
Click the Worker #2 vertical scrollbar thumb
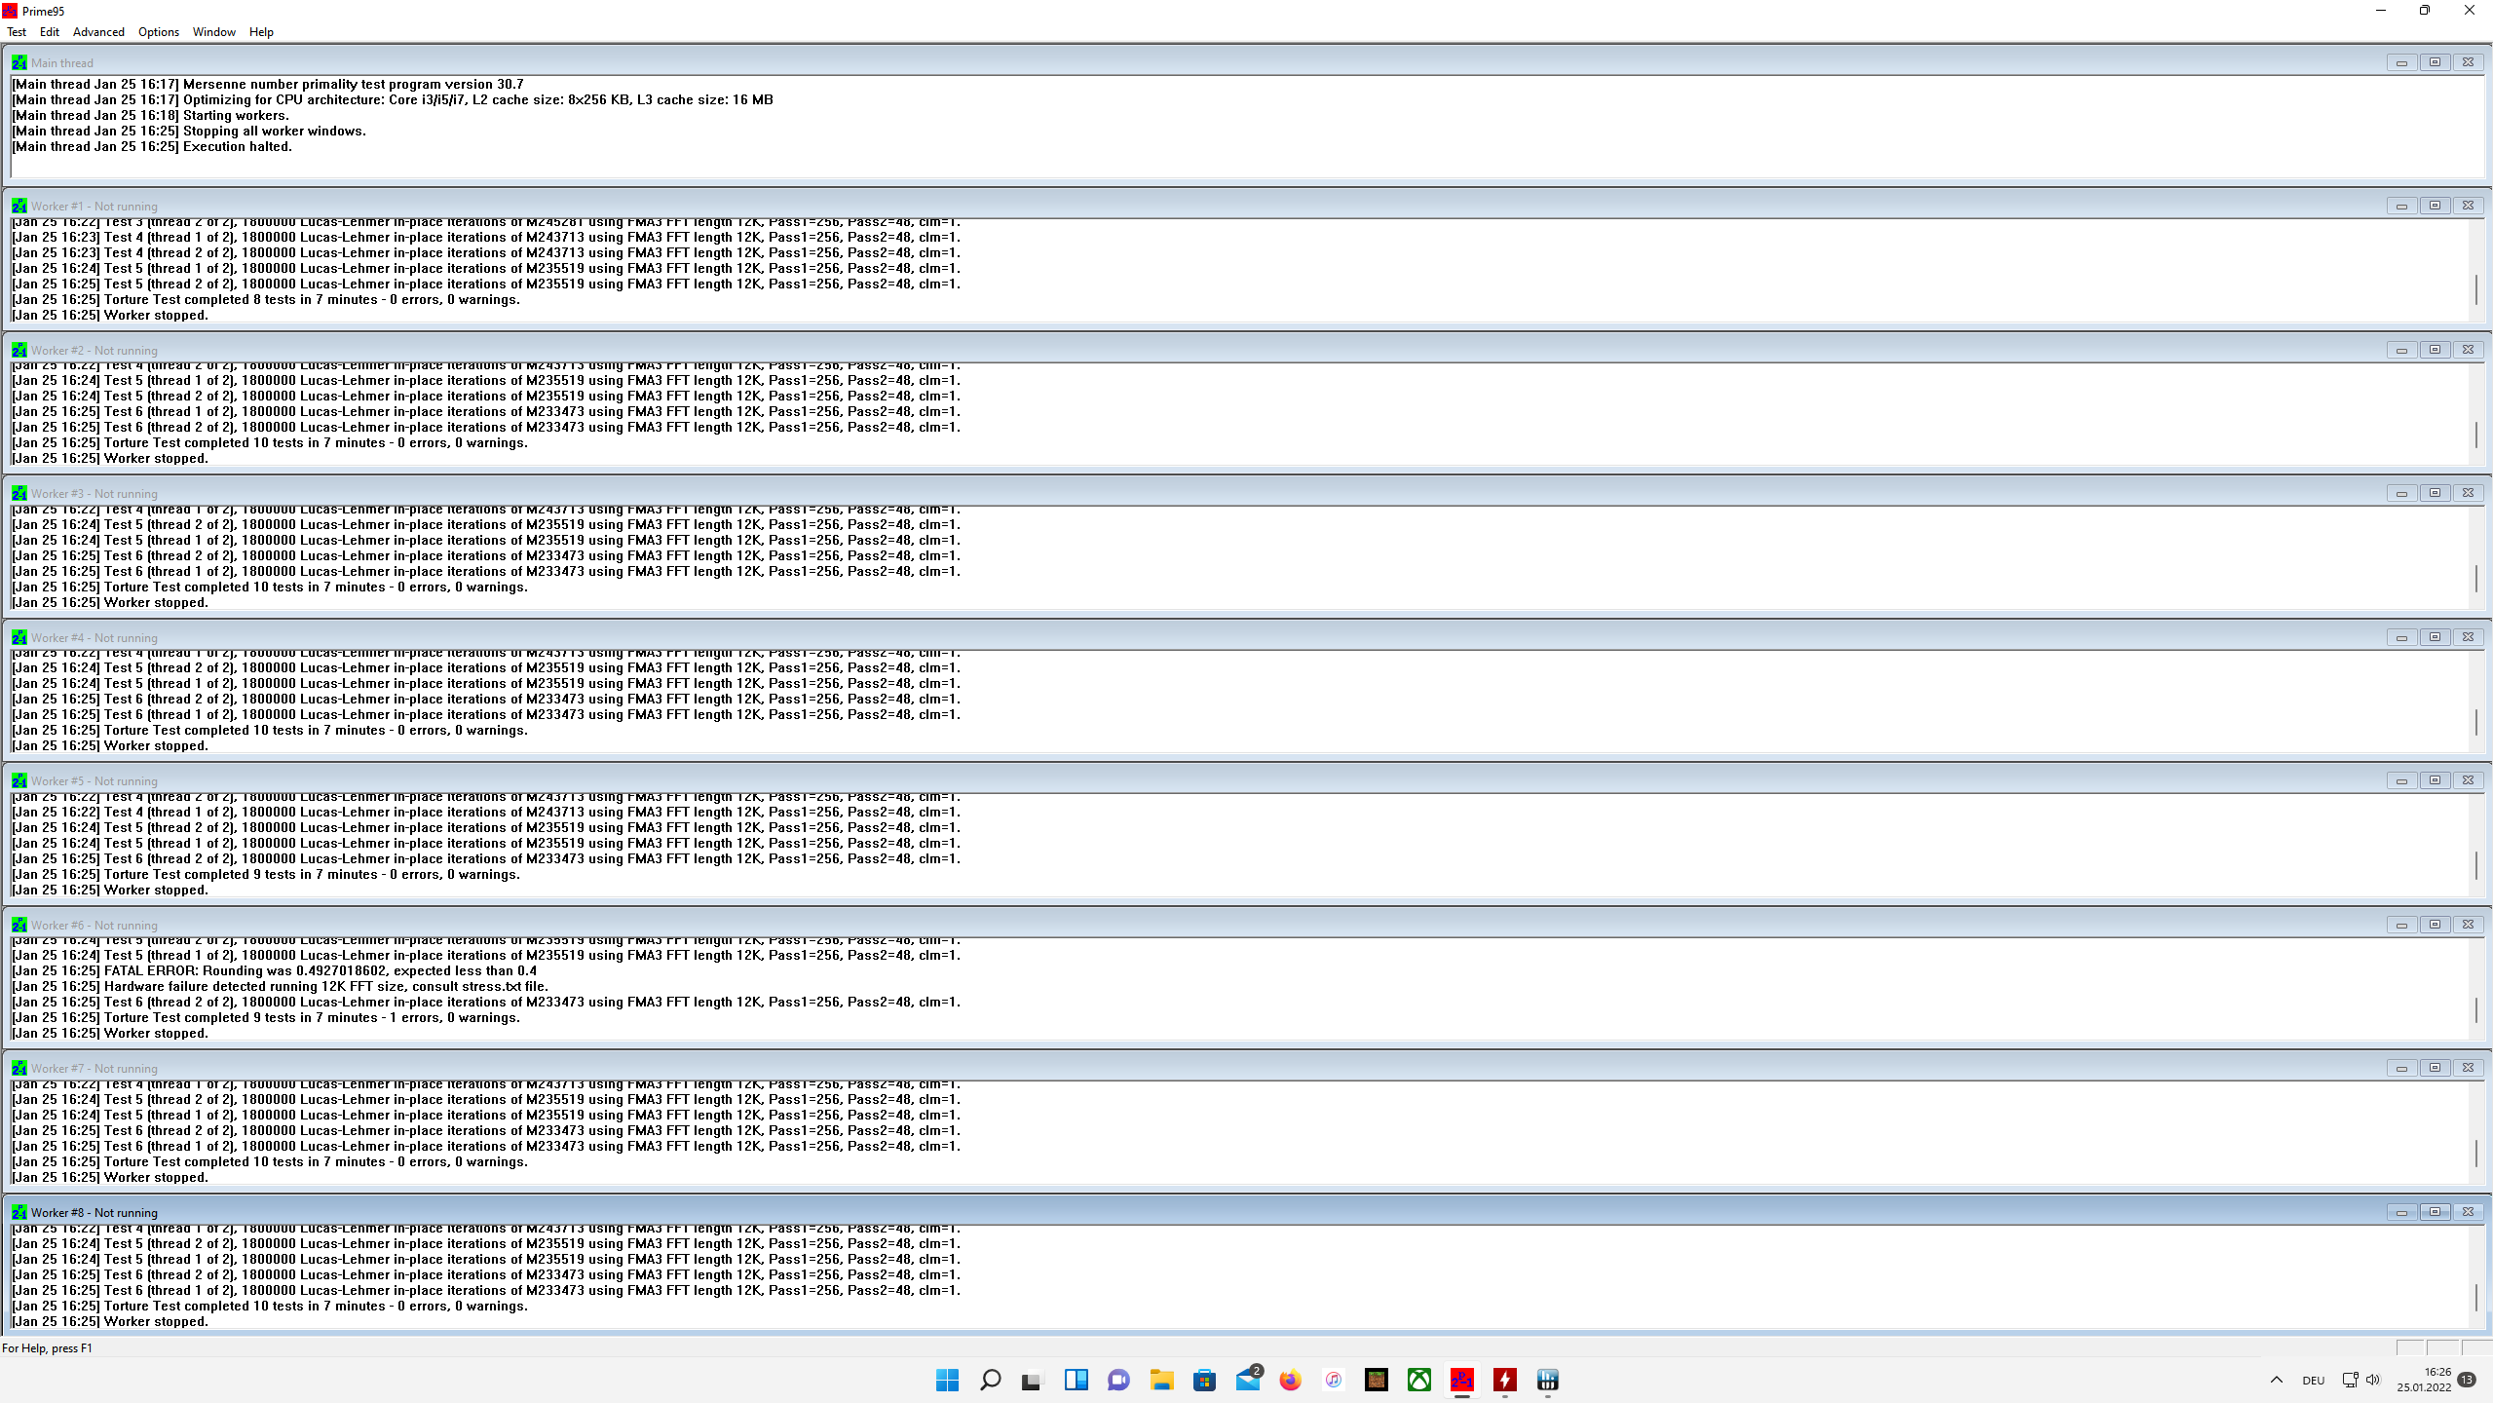[2476, 434]
